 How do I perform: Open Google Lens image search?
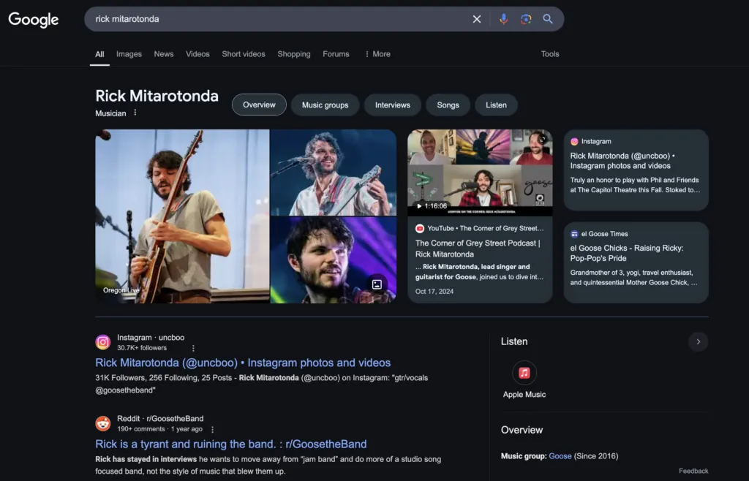(x=526, y=19)
